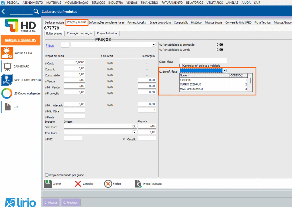Expand the C. Benef. fiscal dropdown

coord(225,71)
